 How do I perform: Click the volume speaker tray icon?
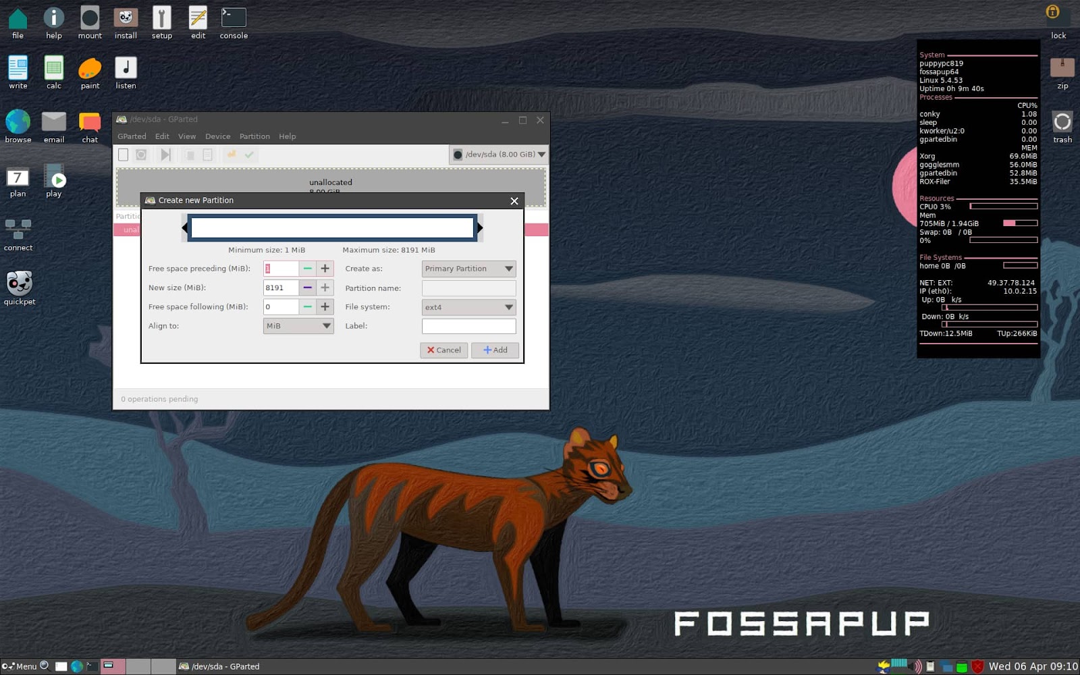pyautogui.click(x=917, y=666)
